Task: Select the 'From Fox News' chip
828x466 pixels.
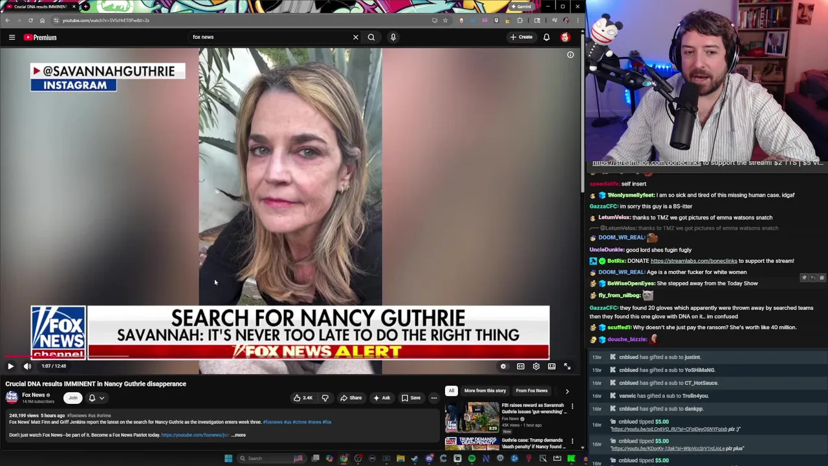Action: point(532,391)
